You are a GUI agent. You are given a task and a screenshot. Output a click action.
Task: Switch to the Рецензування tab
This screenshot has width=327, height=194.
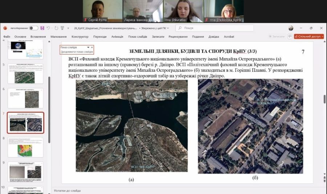[178, 36]
